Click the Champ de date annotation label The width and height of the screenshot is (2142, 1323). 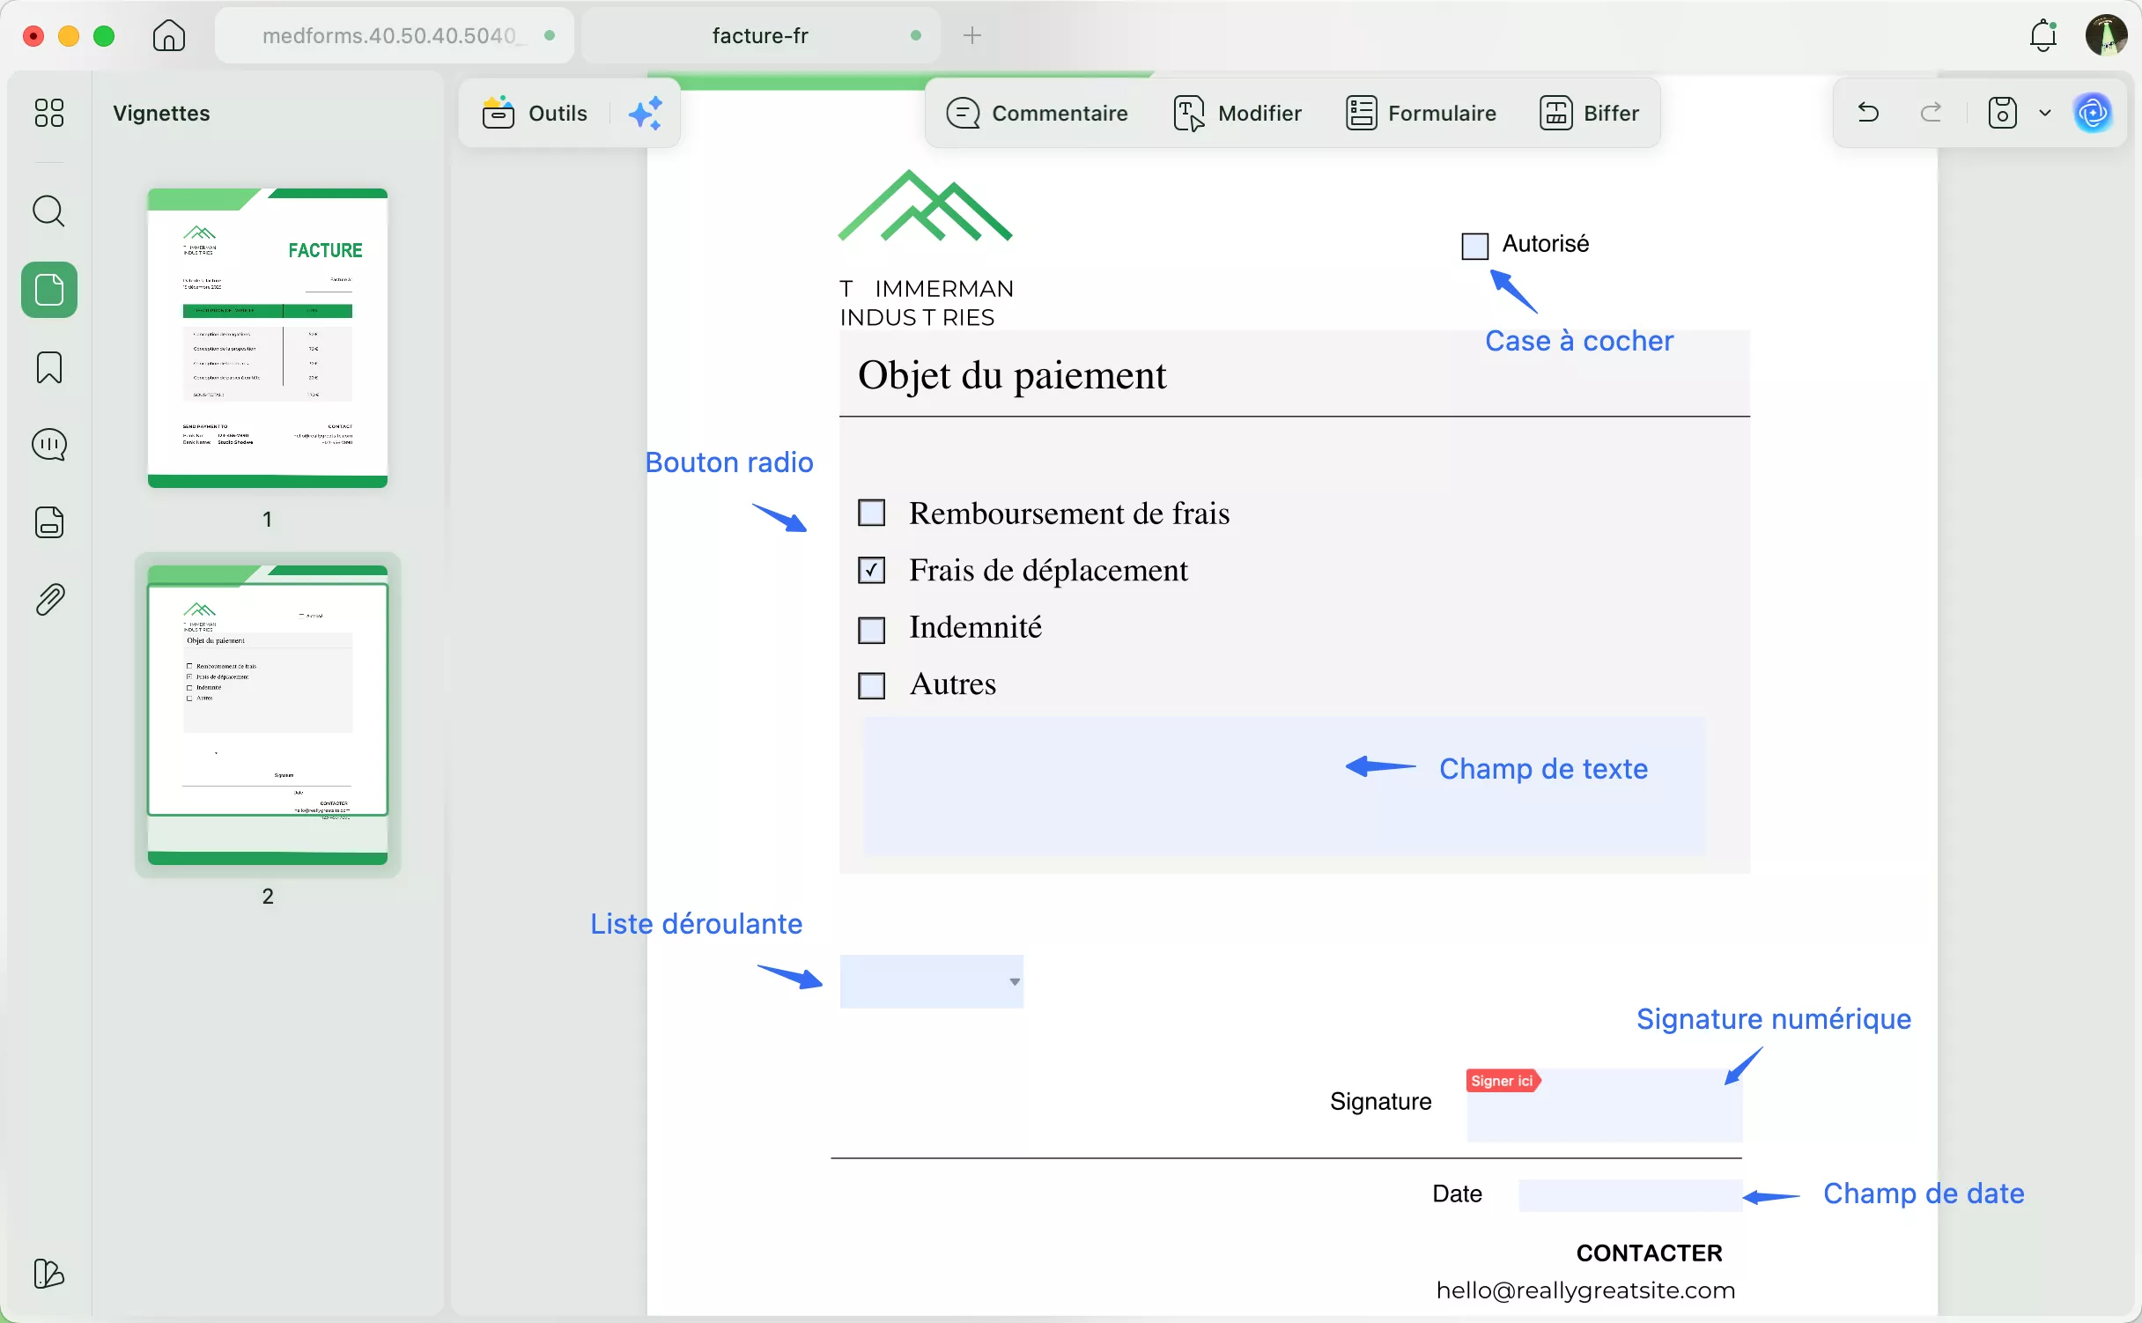pyautogui.click(x=1924, y=1194)
